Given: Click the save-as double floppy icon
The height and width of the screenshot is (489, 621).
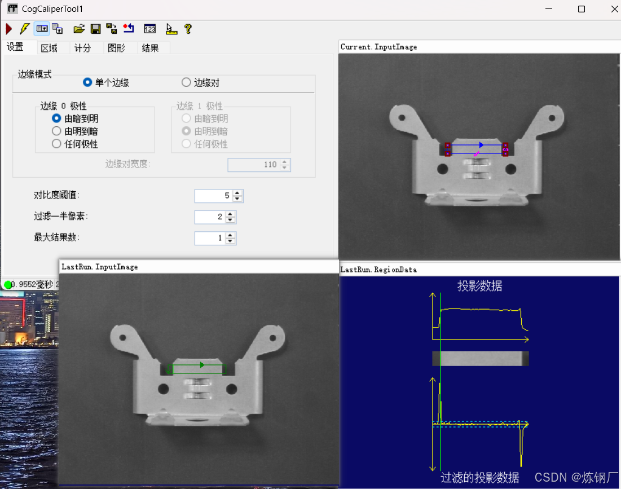Looking at the screenshot, I should coord(112,29).
